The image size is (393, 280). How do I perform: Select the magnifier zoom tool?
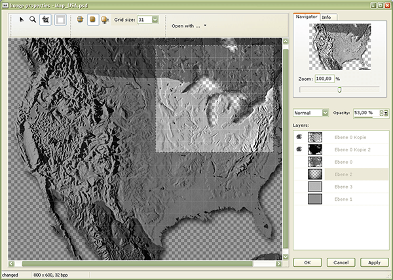pyautogui.click(x=33, y=20)
